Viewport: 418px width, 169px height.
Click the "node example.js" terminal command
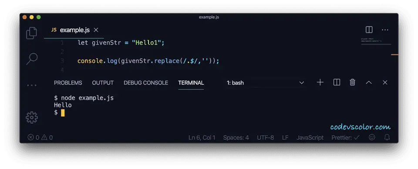tap(87, 98)
